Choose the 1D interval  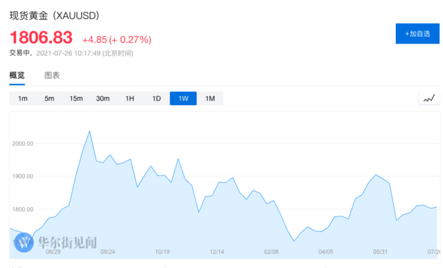[x=156, y=98]
